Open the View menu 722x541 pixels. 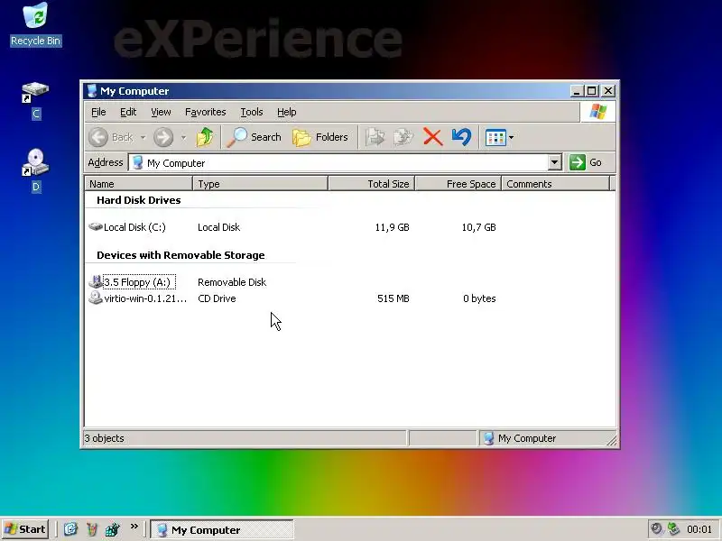click(x=161, y=112)
